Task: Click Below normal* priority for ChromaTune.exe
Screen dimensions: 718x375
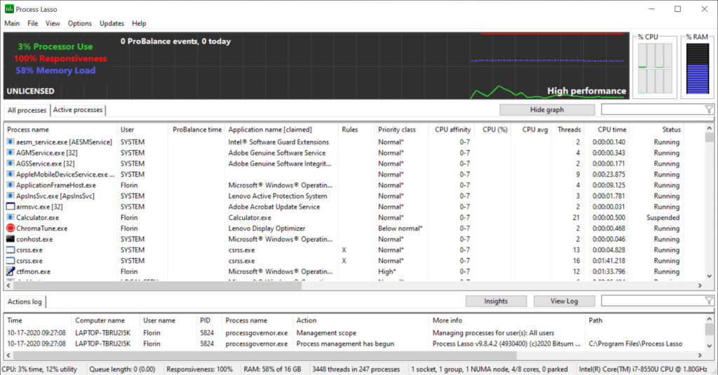Action: (x=400, y=228)
